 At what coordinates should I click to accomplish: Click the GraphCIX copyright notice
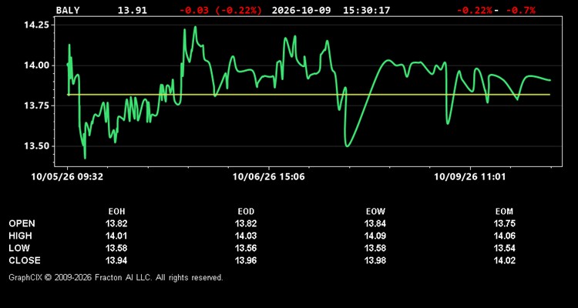click(116, 277)
